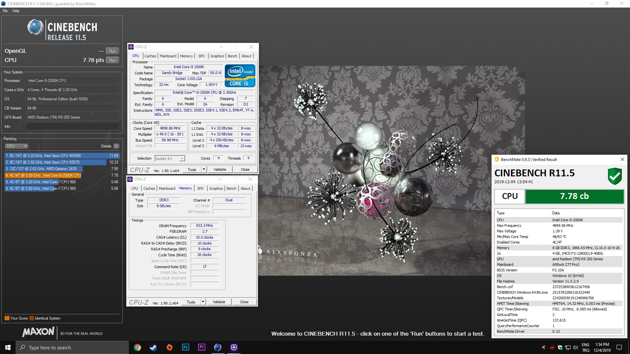
Task: Switch to Graphics tab in lower CPU-Z
Action: [216, 188]
